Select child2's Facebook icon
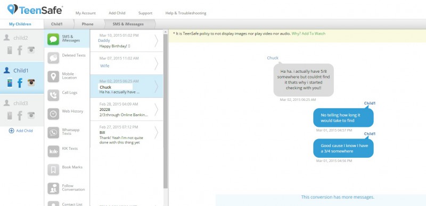 click(20, 50)
